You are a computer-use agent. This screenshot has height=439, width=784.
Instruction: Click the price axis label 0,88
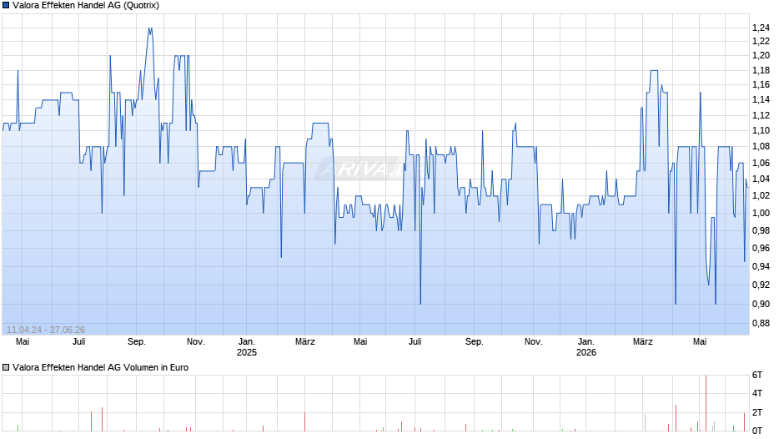coord(761,323)
